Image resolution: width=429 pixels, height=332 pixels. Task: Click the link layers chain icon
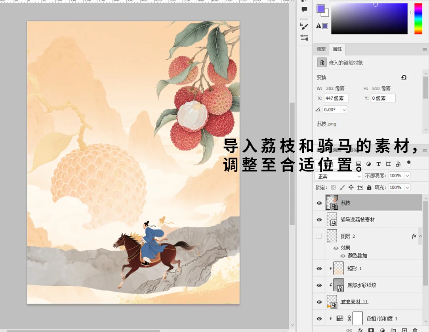[x=349, y=330]
